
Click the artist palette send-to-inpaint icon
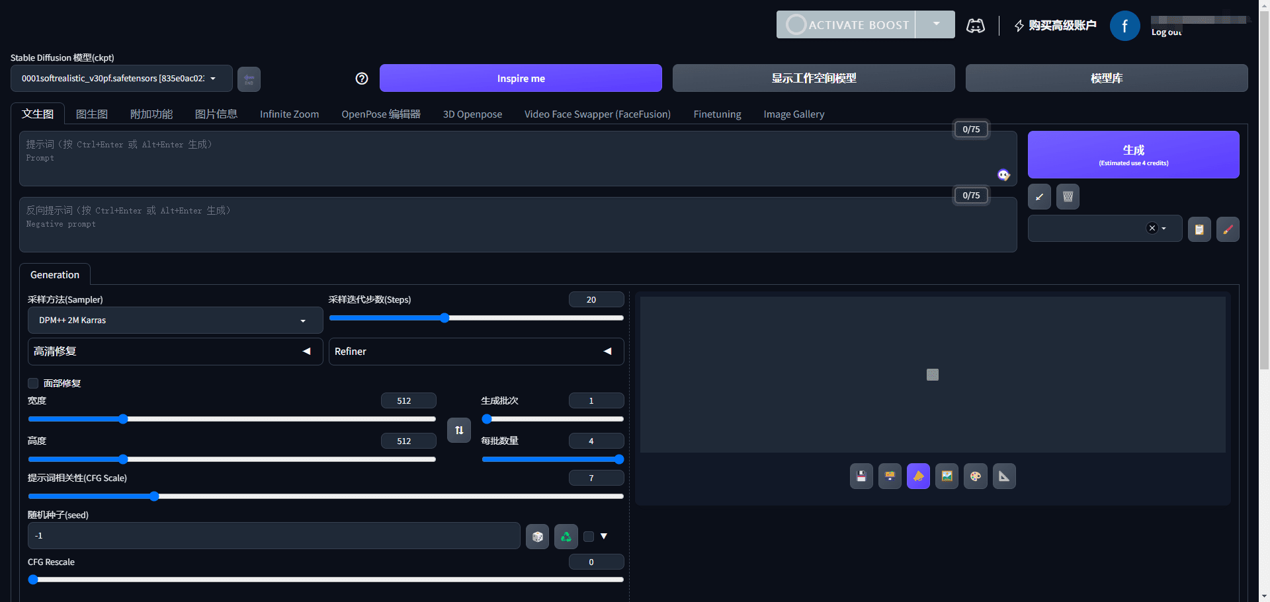point(975,476)
